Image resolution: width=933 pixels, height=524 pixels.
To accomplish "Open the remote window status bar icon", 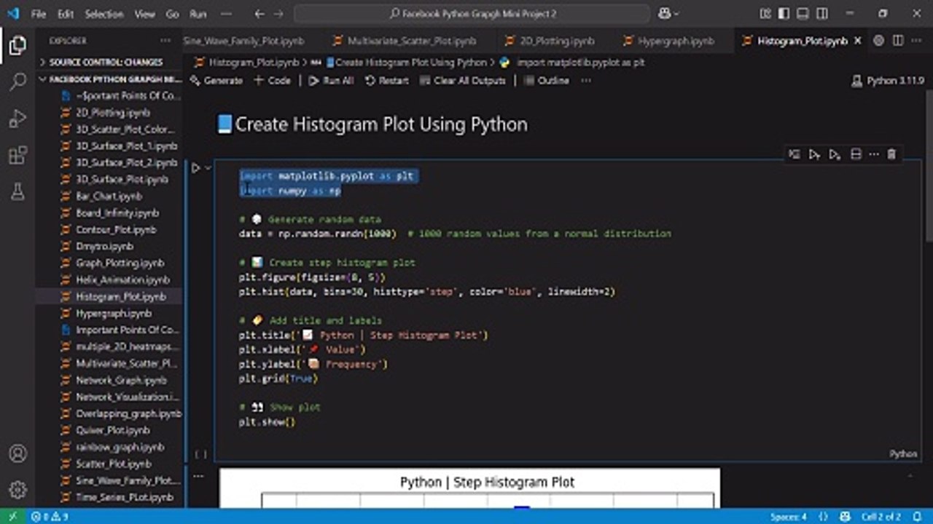I will 12,517.
